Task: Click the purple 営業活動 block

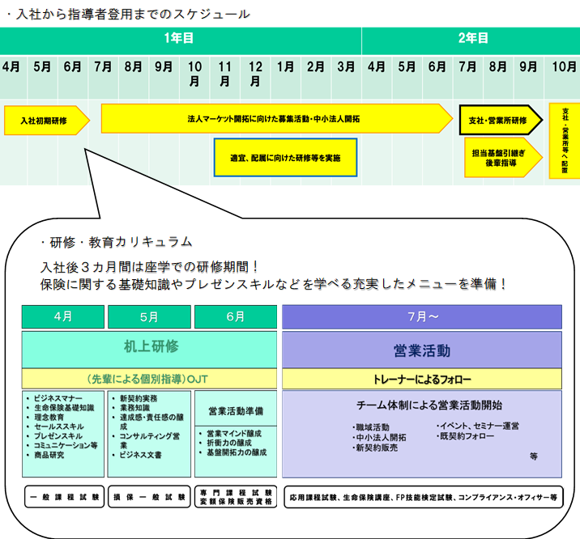Action: (x=421, y=350)
